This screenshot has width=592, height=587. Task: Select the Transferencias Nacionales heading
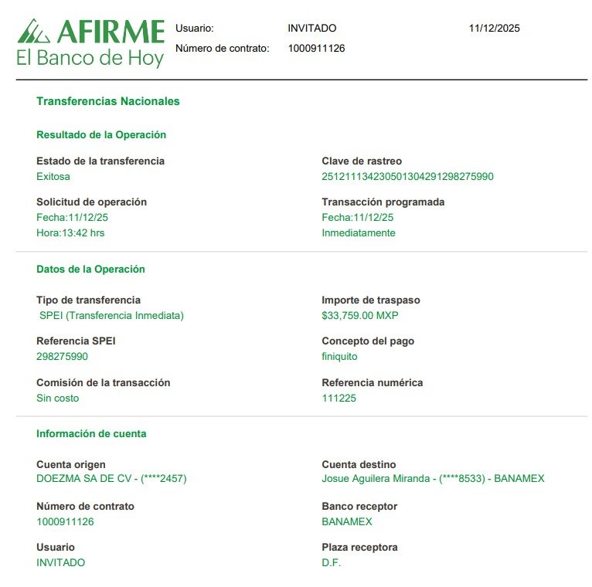tap(107, 101)
